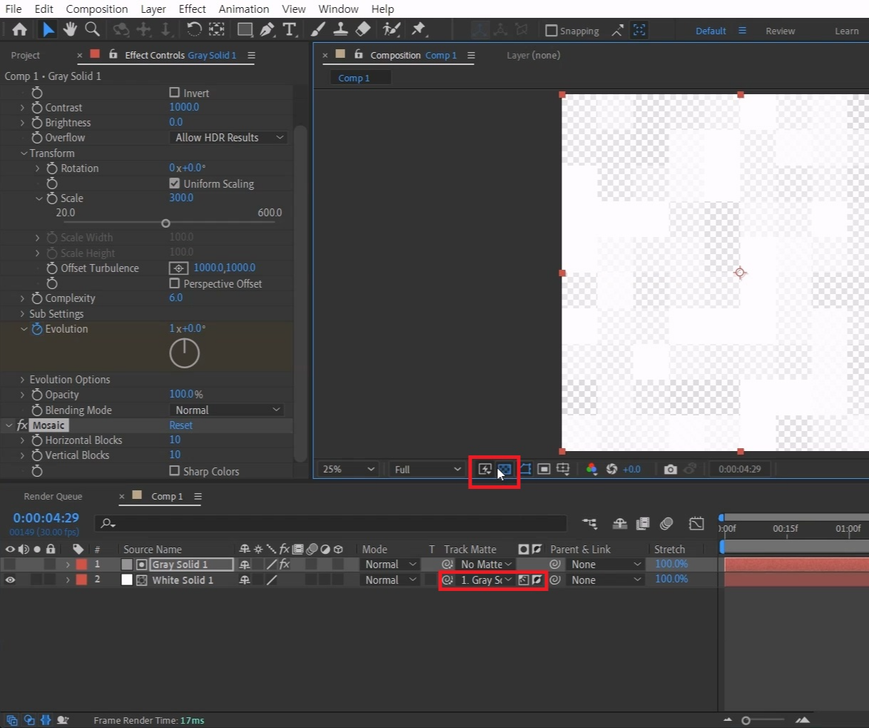This screenshot has height=728, width=869.
Task: Select the Selection (arrow) tool
Action: click(48, 29)
